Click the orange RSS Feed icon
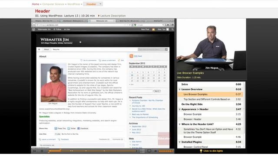 [x=131, y=56]
